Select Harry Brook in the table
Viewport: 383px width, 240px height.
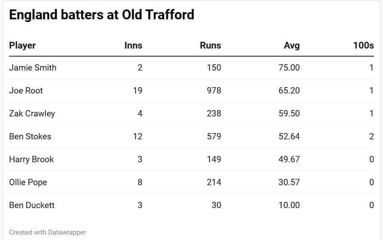31,159
